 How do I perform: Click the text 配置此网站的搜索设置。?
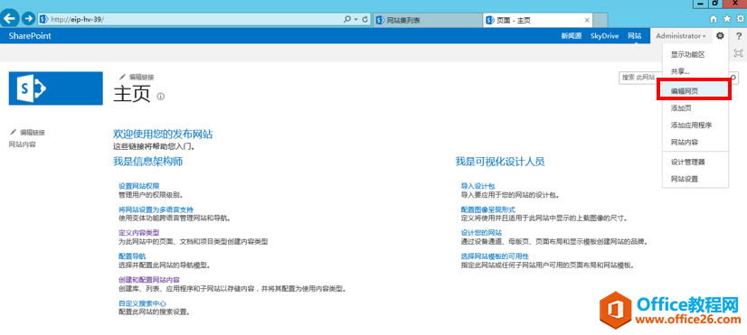point(155,312)
